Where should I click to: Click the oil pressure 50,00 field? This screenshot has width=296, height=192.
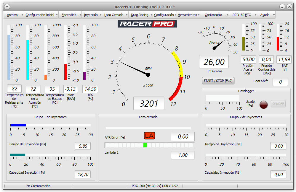pyautogui.click(x=248, y=59)
